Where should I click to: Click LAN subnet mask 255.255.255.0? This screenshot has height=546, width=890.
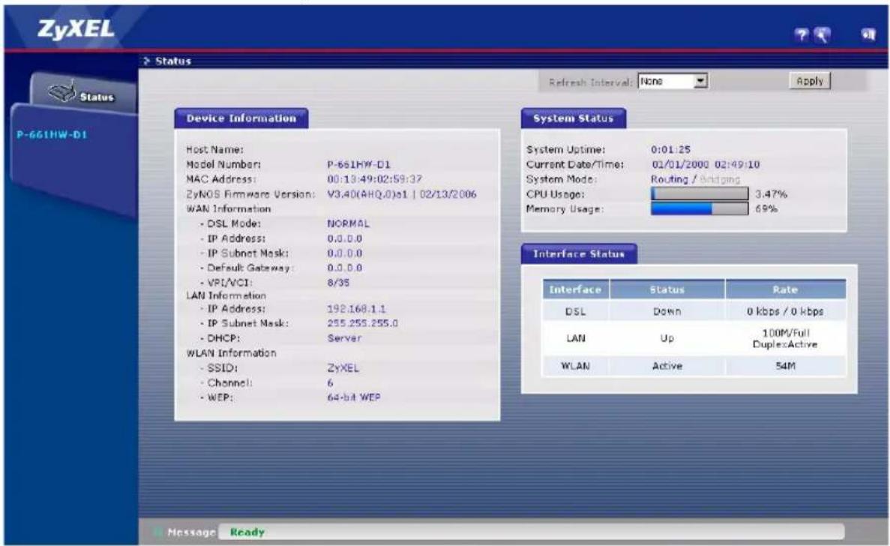[363, 323]
